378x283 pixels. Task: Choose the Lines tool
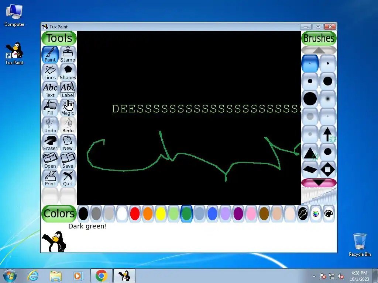(50, 72)
